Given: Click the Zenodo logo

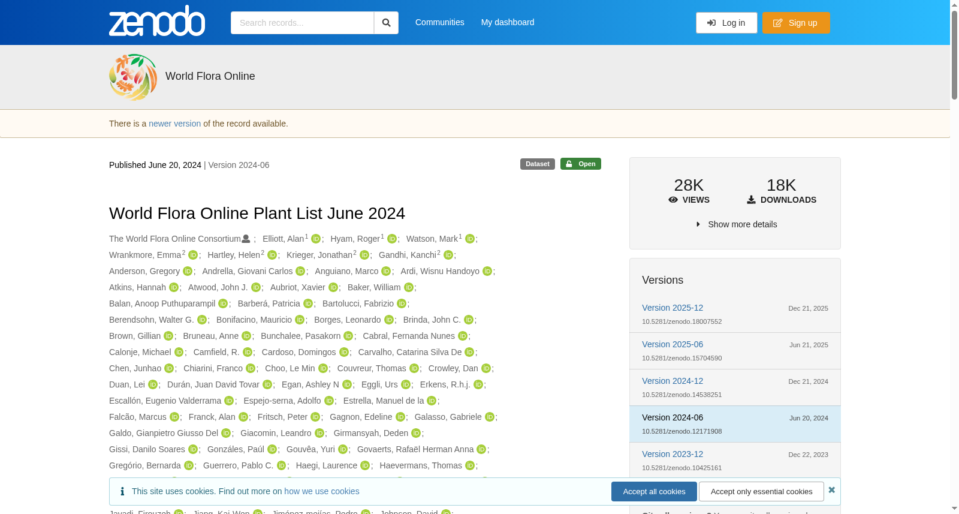Looking at the screenshot, I should click(157, 21).
